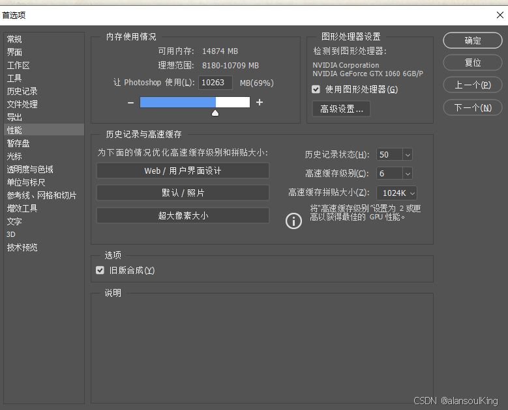Click the 历史记录状态 value field 50
Screen dimensions: 508x410
pos(389,155)
